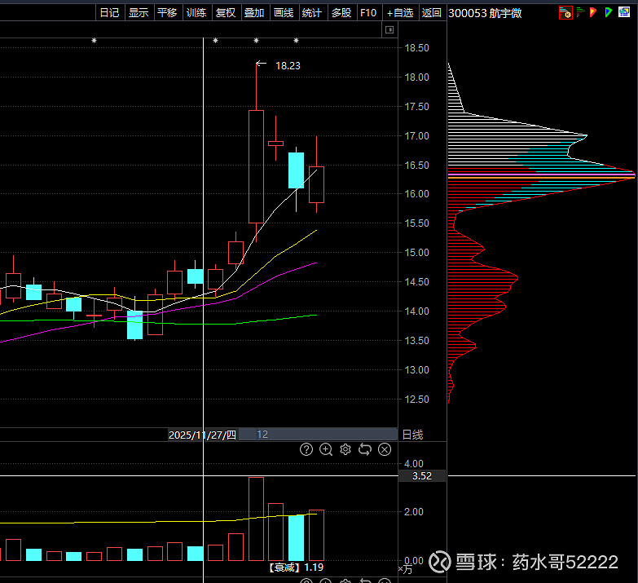Open the 复权 price adjustment option
This screenshot has height=583, width=638.
226,12
